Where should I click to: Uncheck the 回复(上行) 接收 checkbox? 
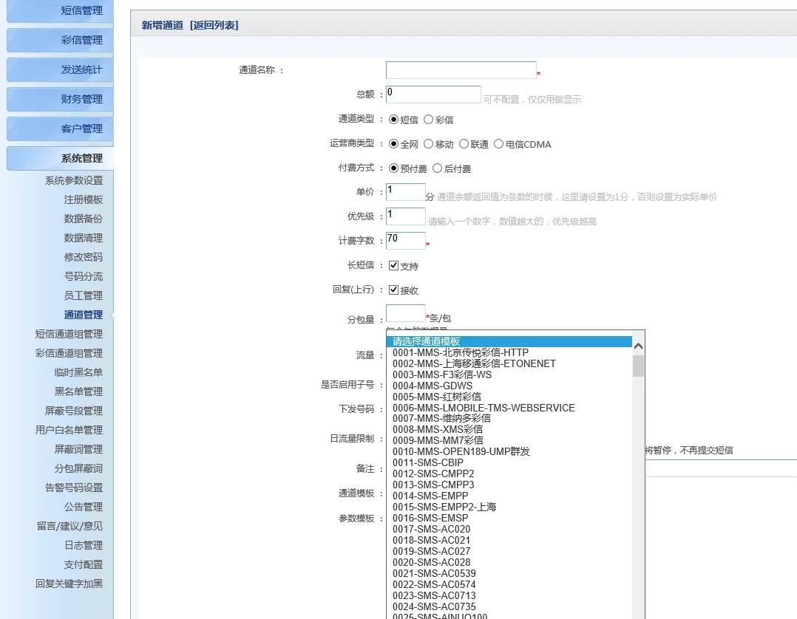[x=393, y=290]
